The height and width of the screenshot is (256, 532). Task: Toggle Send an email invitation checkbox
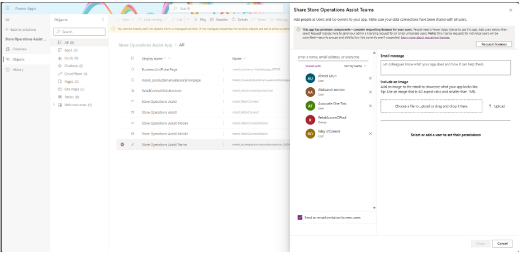click(x=300, y=217)
